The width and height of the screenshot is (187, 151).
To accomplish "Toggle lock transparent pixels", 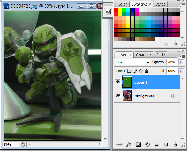I will (129, 71).
